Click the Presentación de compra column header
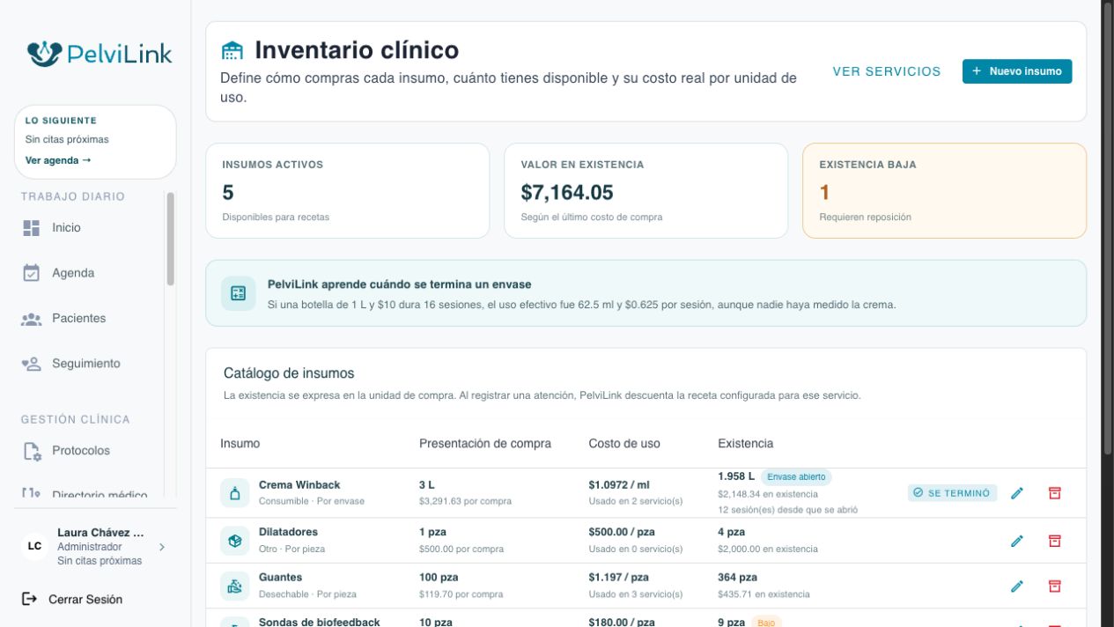1114x627 pixels. pyautogui.click(x=485, y=444)
